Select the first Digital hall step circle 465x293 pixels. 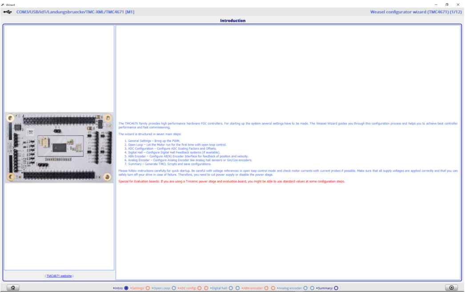231,288
